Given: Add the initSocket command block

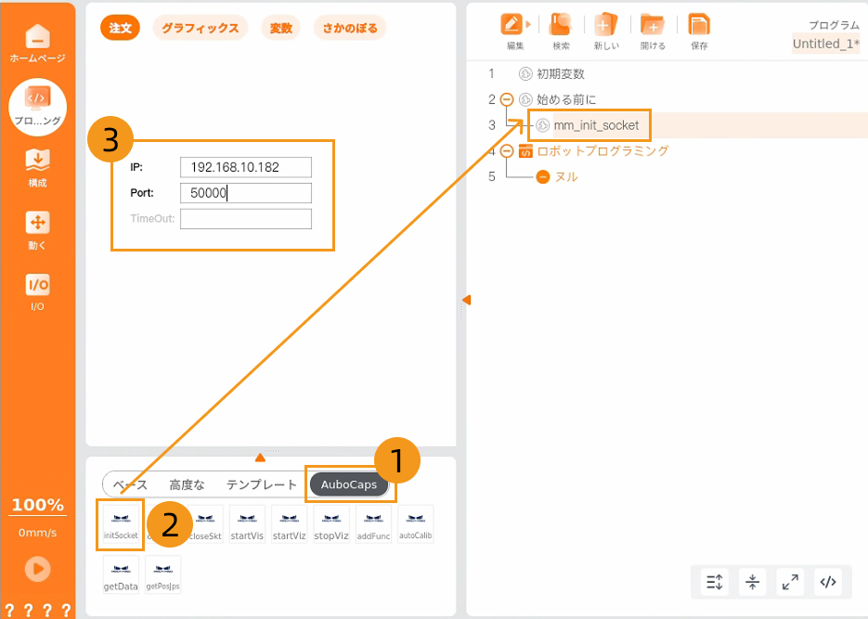Looking at the screenshot, I should tap(121, 523).
